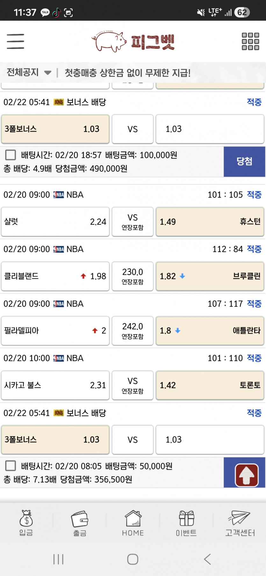Open the hamburger menu
Screen dimensions: 266x576
(15, 41)
